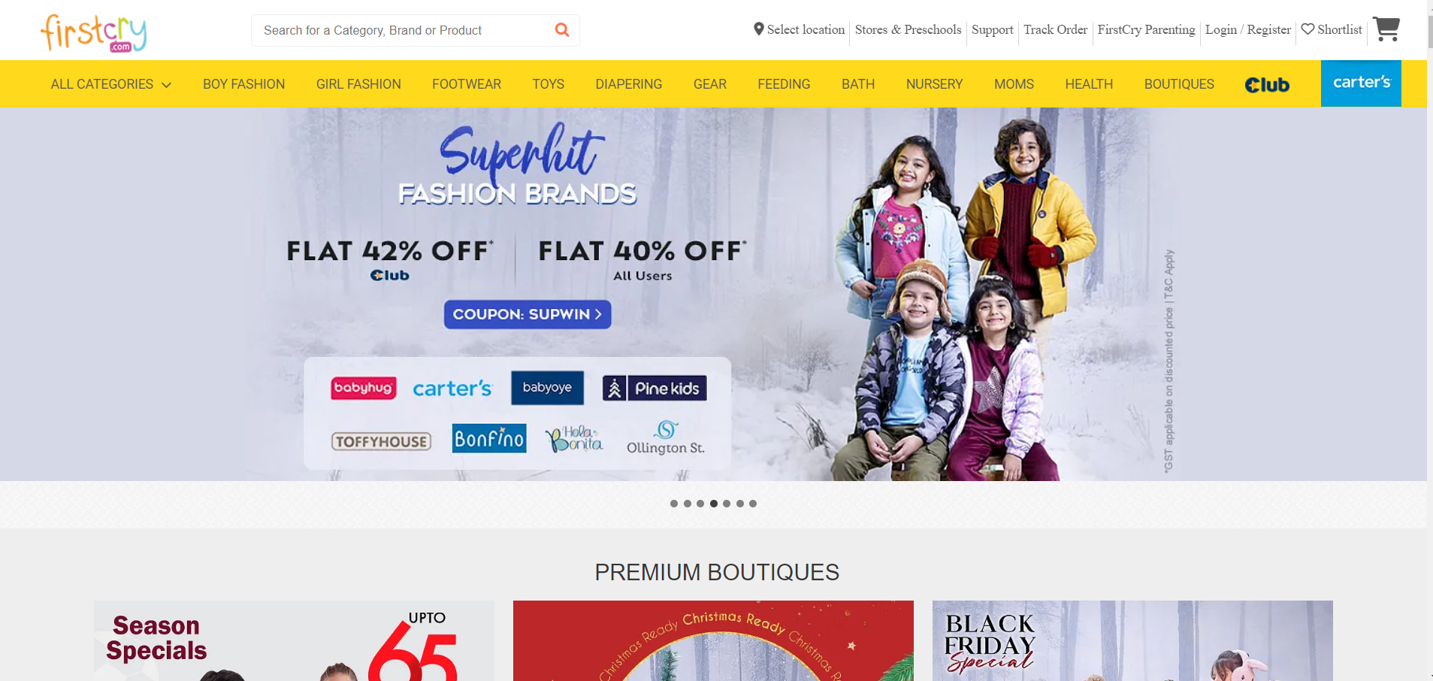Click the Shortlist heart icon
Screen dimensions: 1433x681
click(x=1308, y=29)
